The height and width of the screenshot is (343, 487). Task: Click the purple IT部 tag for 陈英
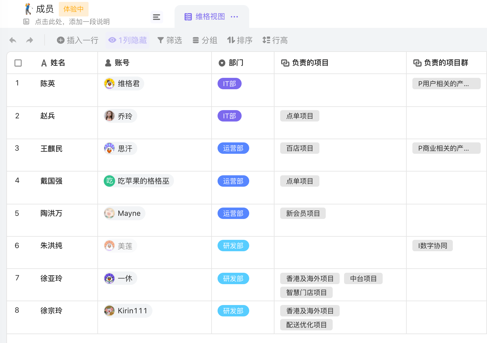click(x=230, y=84)
